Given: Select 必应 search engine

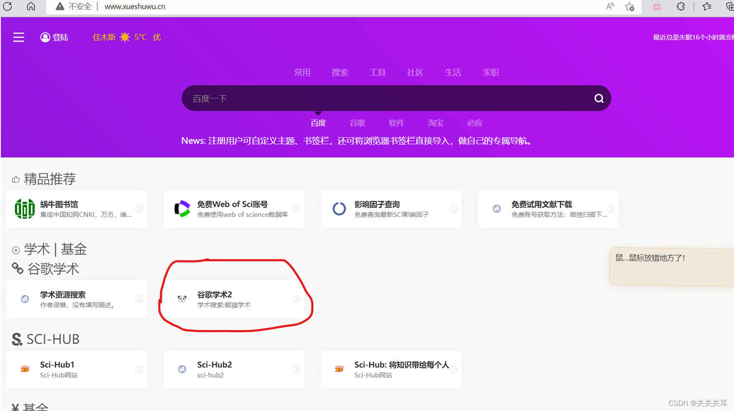Looking at the screenshot, I should (475, 123).
